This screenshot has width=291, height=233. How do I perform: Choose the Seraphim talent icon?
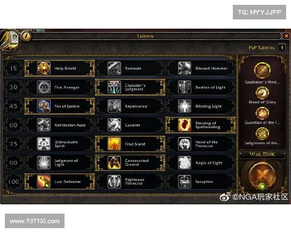(184, 182)
